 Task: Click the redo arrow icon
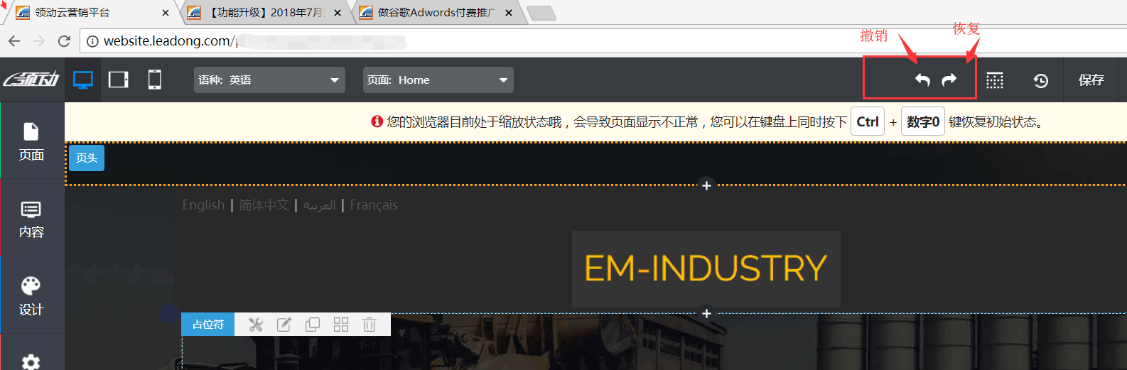(x=949, y=80)
